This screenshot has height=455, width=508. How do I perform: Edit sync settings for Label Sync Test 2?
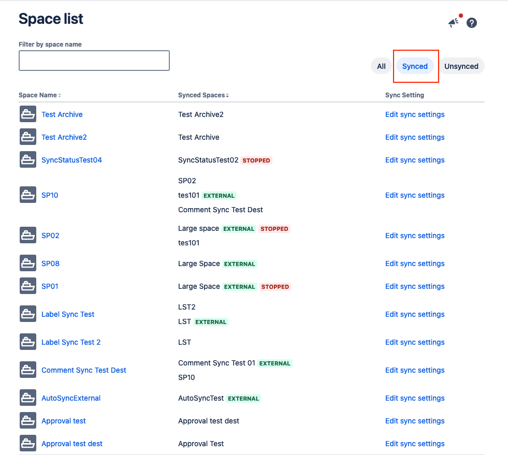[x=415, y=342]
